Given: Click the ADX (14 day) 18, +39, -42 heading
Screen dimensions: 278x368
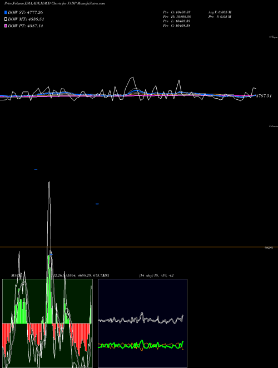Looking at the screenshot, I should coord(138,275).
